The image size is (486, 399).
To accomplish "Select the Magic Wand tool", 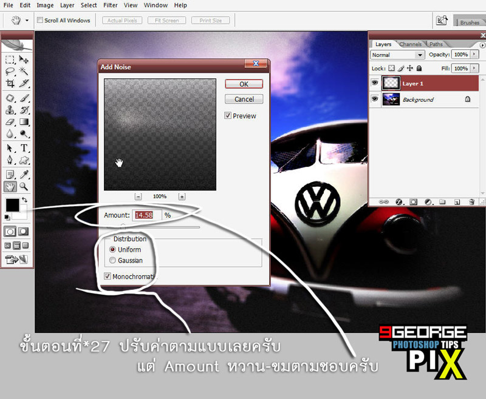I will click(24, 71).
